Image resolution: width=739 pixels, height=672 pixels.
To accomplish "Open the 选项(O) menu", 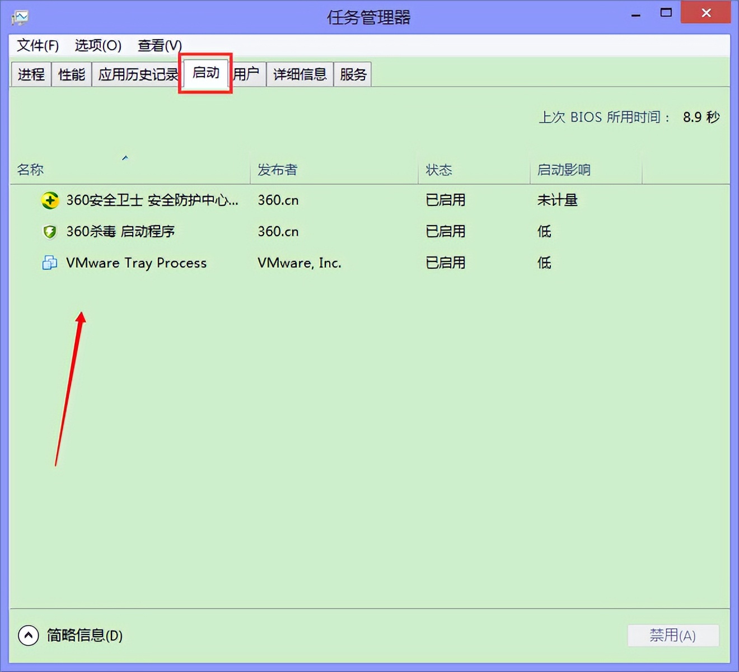I will coord(99,45).
